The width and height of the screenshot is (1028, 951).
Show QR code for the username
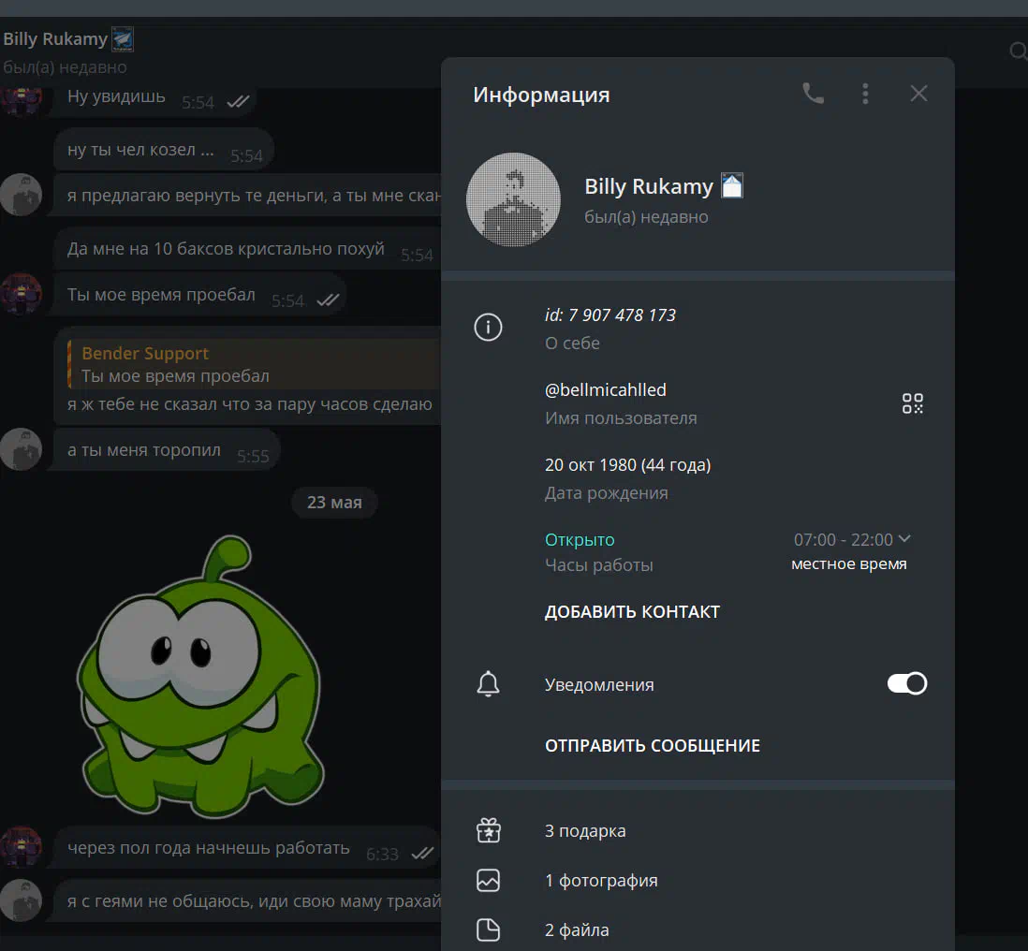click(x=912, y=403)
